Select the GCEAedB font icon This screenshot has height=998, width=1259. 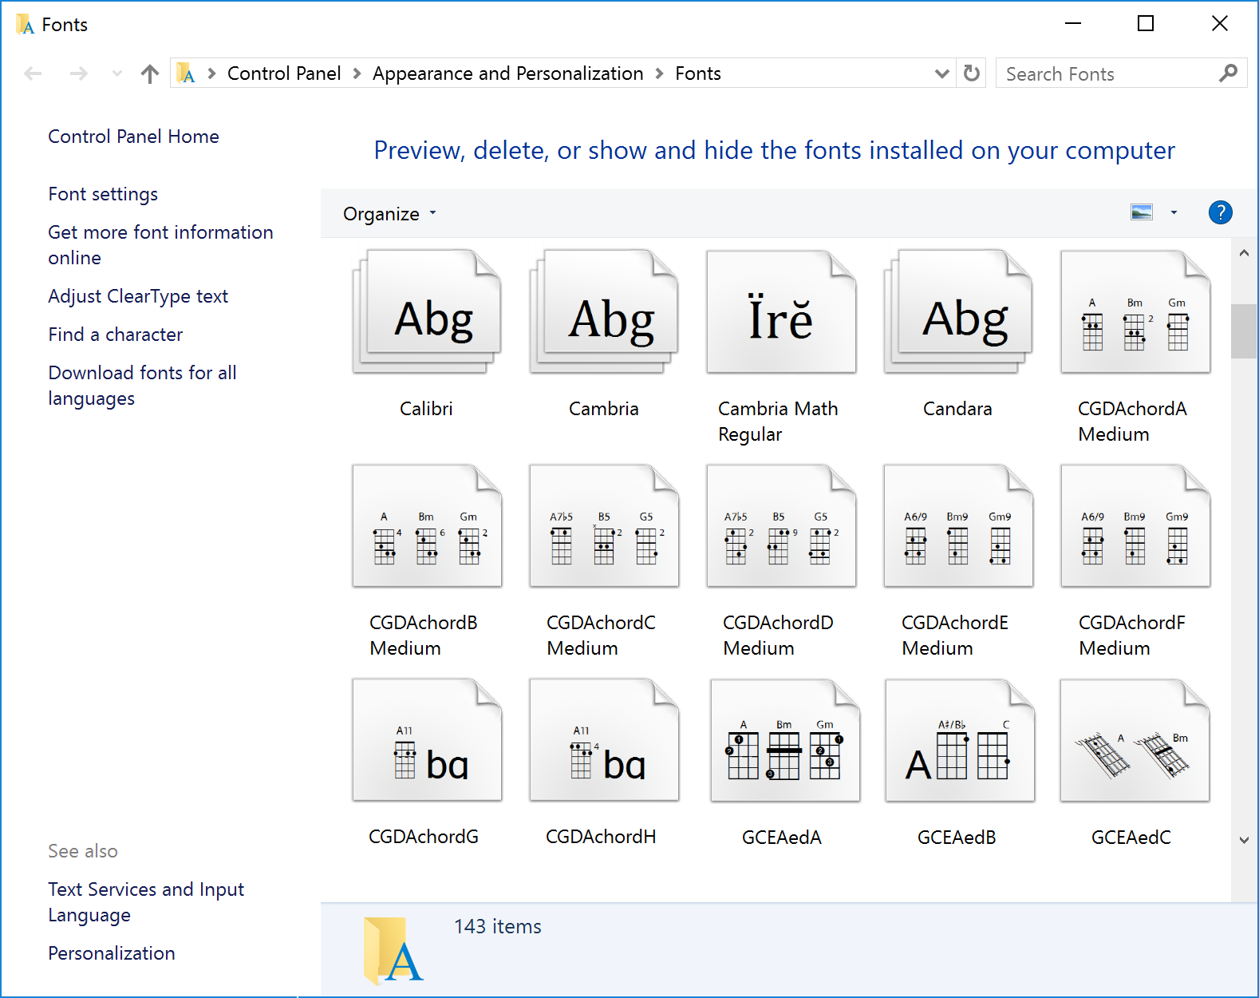pos(959,741)
